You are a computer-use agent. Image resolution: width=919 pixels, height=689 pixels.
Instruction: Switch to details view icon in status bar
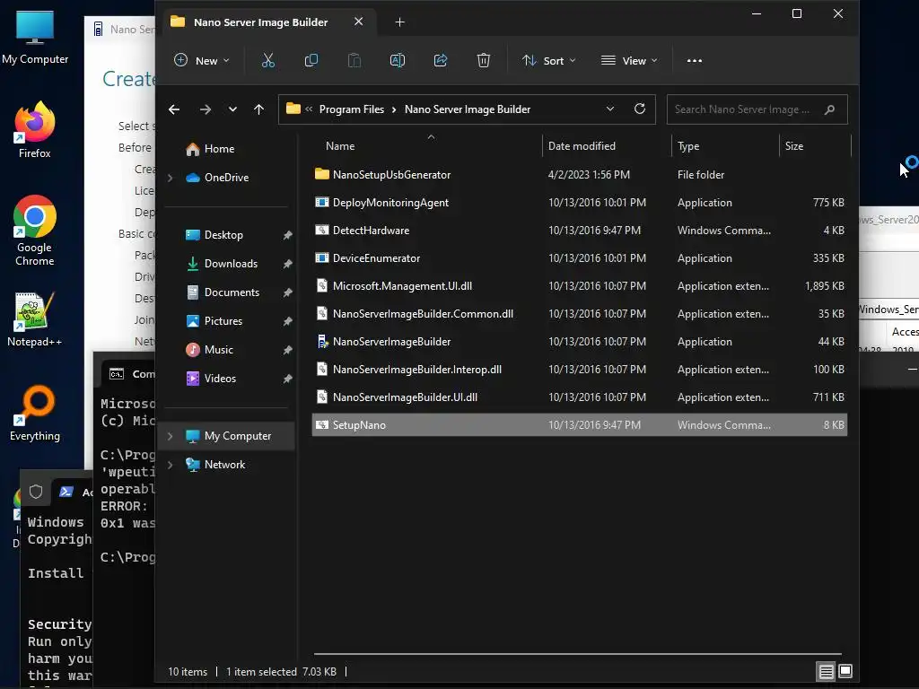pyautogui.click(x=826, y=671)
